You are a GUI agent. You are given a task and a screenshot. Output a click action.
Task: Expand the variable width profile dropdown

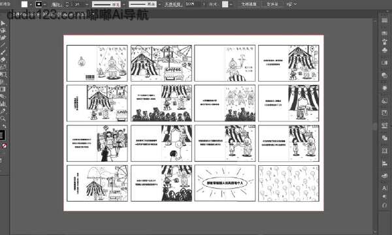[124, 5]
